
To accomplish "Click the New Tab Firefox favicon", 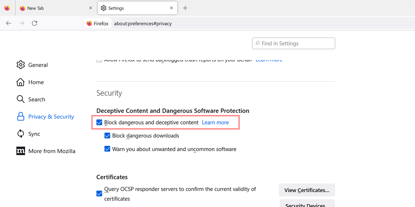I will 23,8.
